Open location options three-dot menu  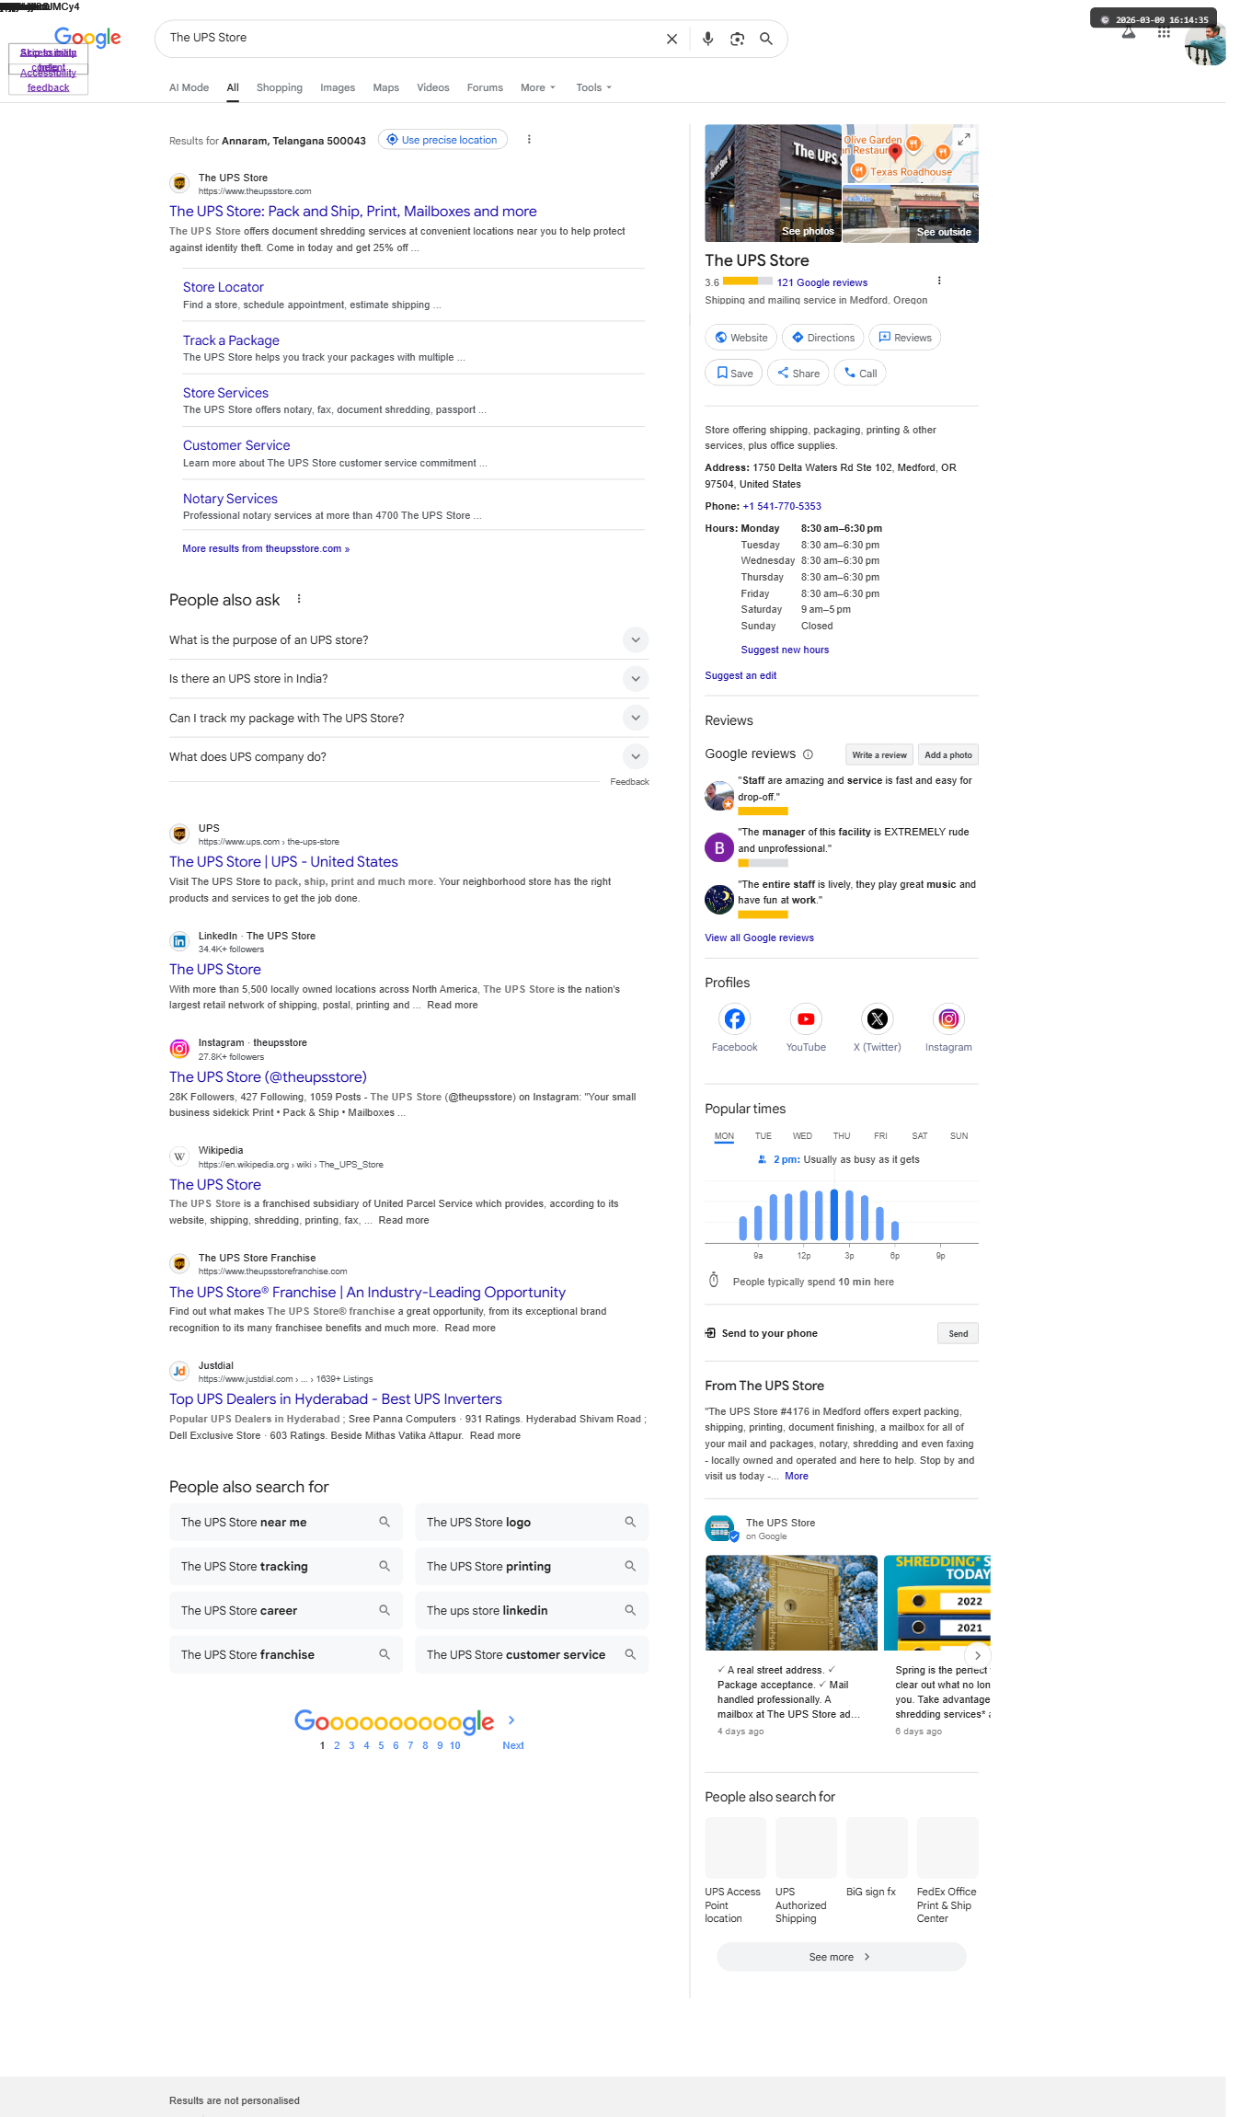coord(528,140)
